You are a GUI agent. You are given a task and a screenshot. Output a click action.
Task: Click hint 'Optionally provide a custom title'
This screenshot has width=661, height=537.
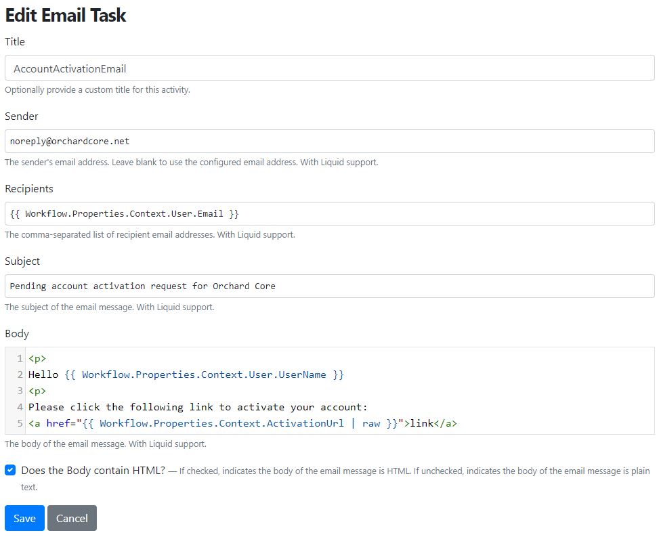(98, 90)
